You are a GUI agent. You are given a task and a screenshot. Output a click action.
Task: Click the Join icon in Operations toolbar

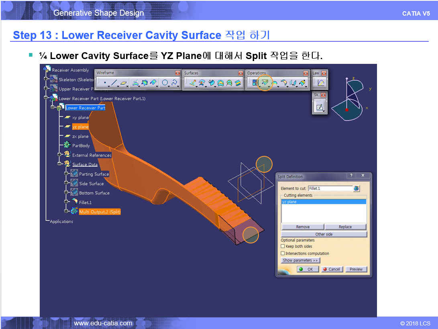pos(255,83)
